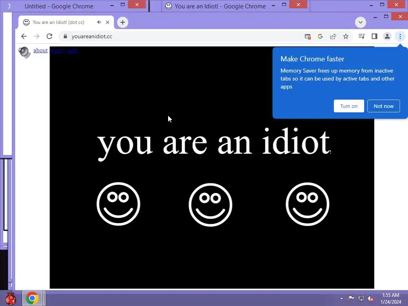Bookmark this tab with the star icon
Image resolution: width=408 pixels, height=306 pixels.
click(346, 36)
